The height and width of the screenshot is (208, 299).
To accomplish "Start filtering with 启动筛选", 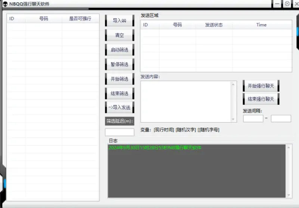I will coord(120,50).
